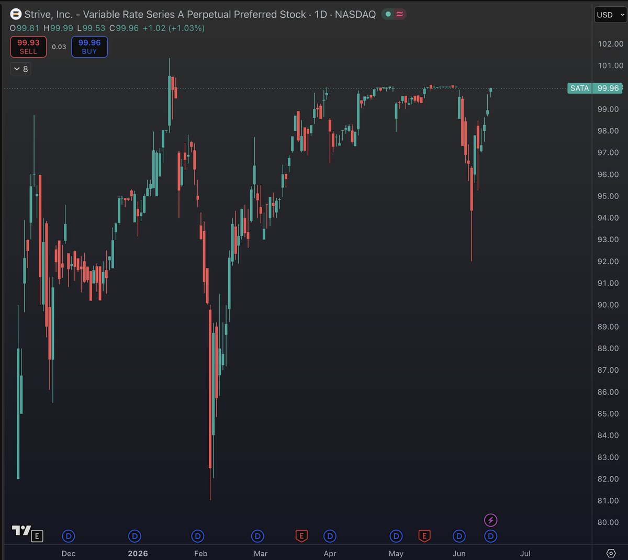Open chart settings gear icon
The image size is (628, 560).
[611, 553]
